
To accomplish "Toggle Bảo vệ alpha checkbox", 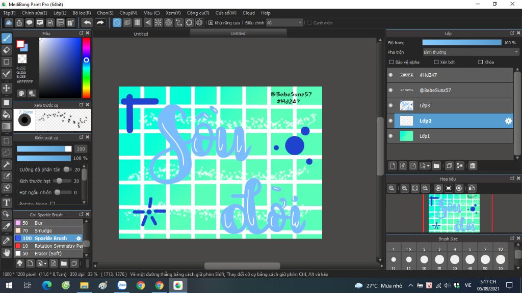I will pos(391,62).
